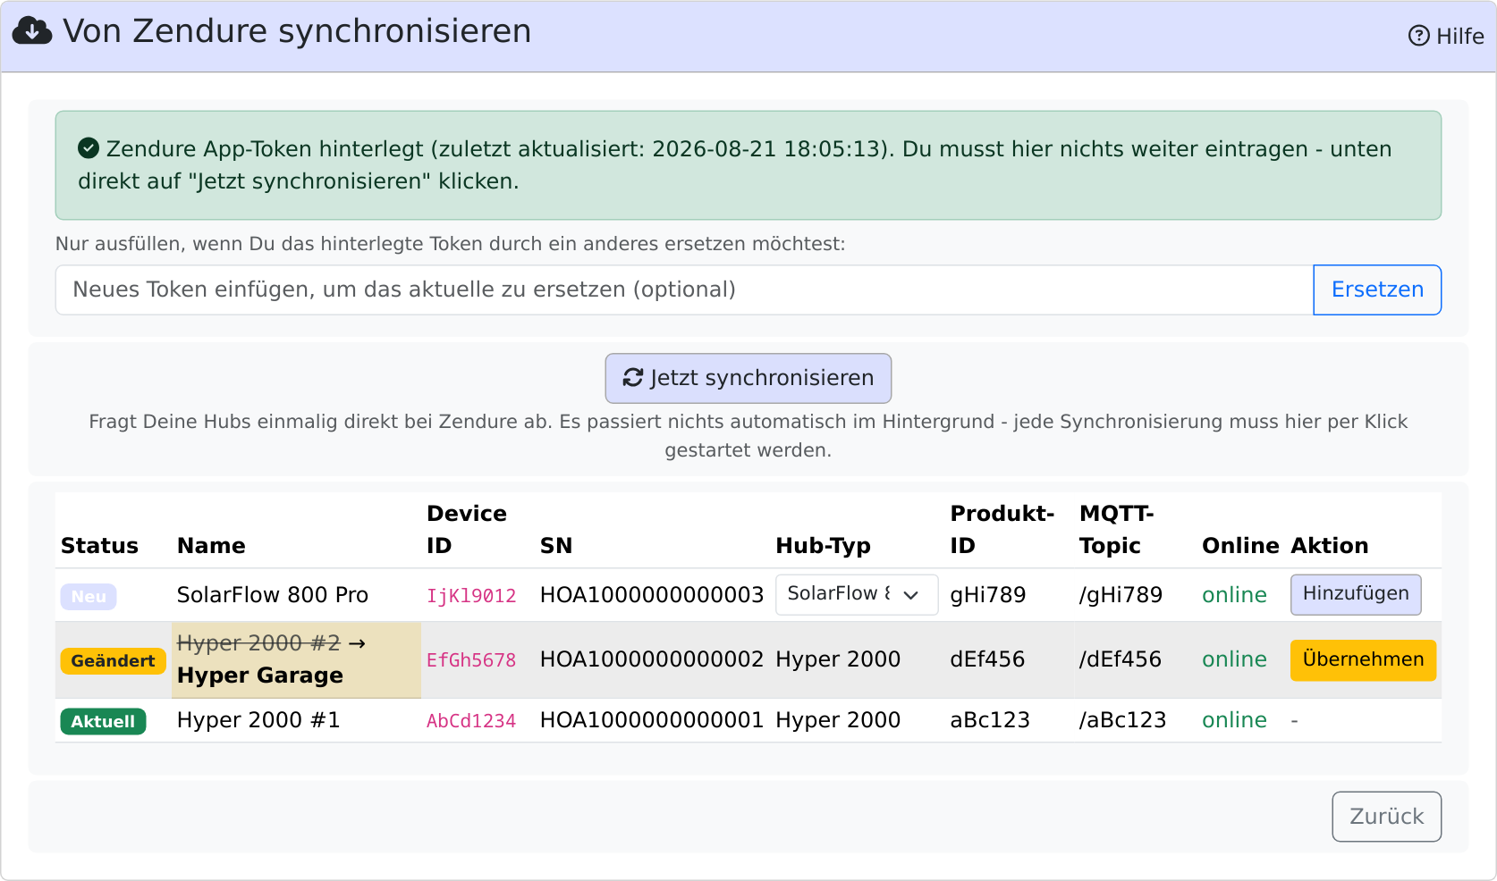Screen dimensions: 1497x881
Task: Click Übernehmen for Hyper Garage row
Action: (x=1363, y=659)
